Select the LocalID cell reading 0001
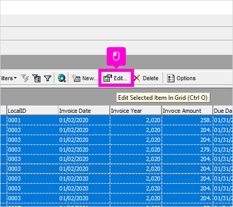The image size is (233, 207). pos(33,120)
